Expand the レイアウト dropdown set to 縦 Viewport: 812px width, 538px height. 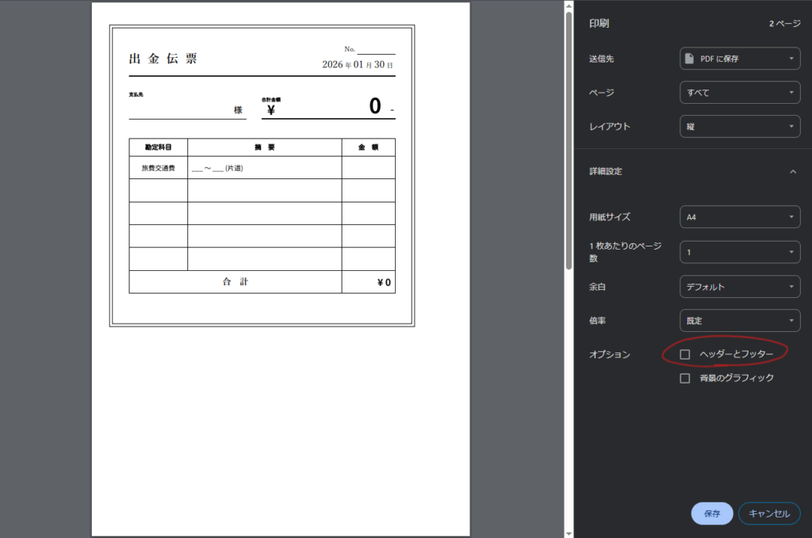tap(739, 127)
